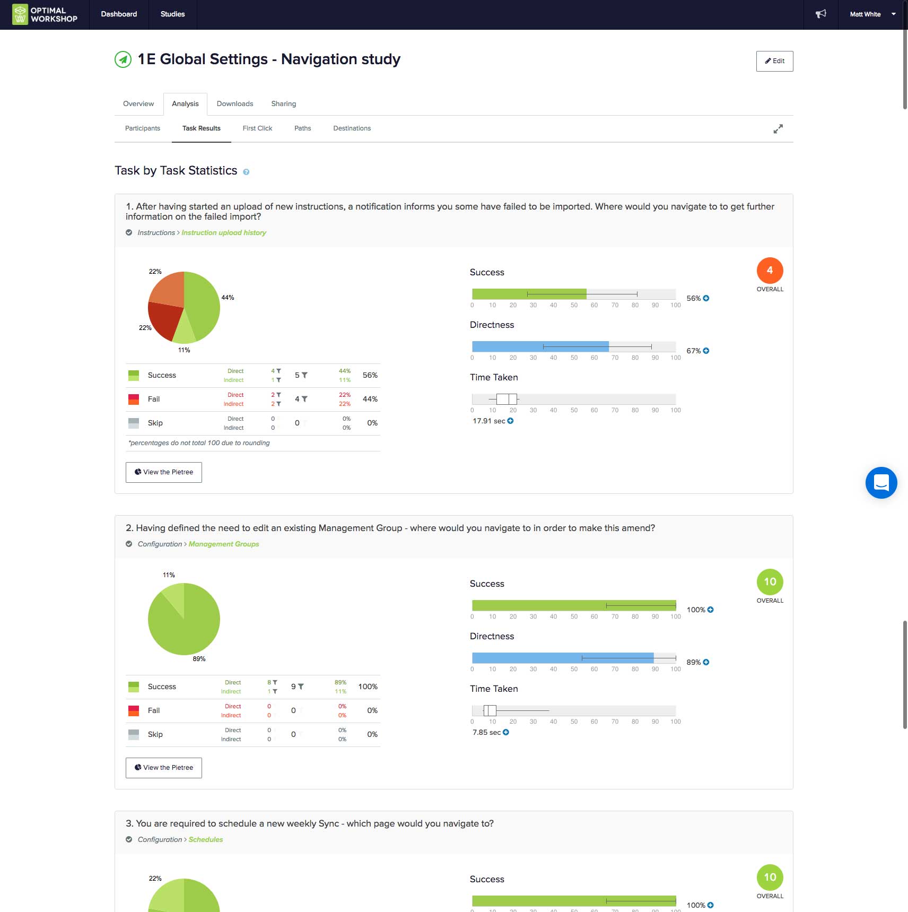908x912 pixels.
Task: Click the Optimal Workshop logo
Action: 45,14
